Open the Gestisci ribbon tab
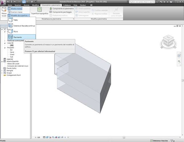The image size is (184, 142). pos(83,5)
